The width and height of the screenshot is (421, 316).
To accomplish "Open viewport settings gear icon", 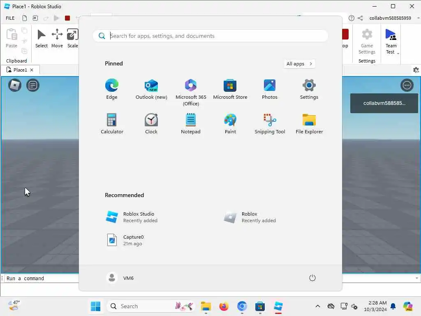I will (x=416, y=70).
